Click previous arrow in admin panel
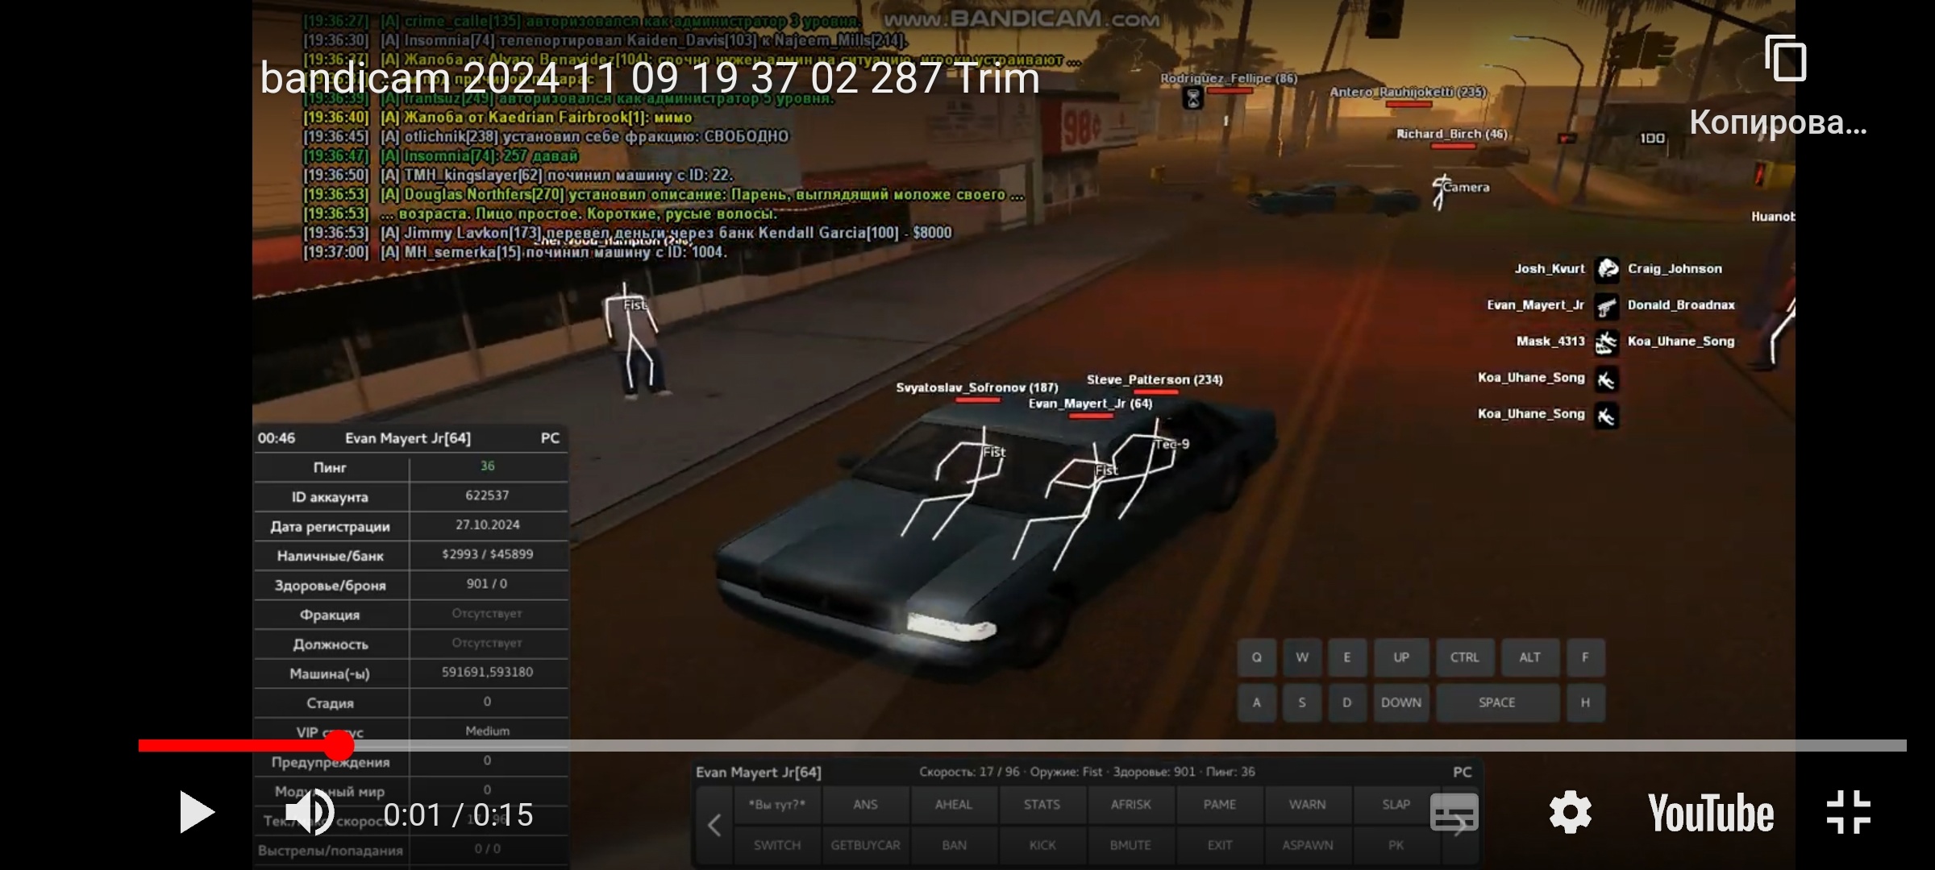The height and width of the screenshot is (870, 1935). coord(714,825)
